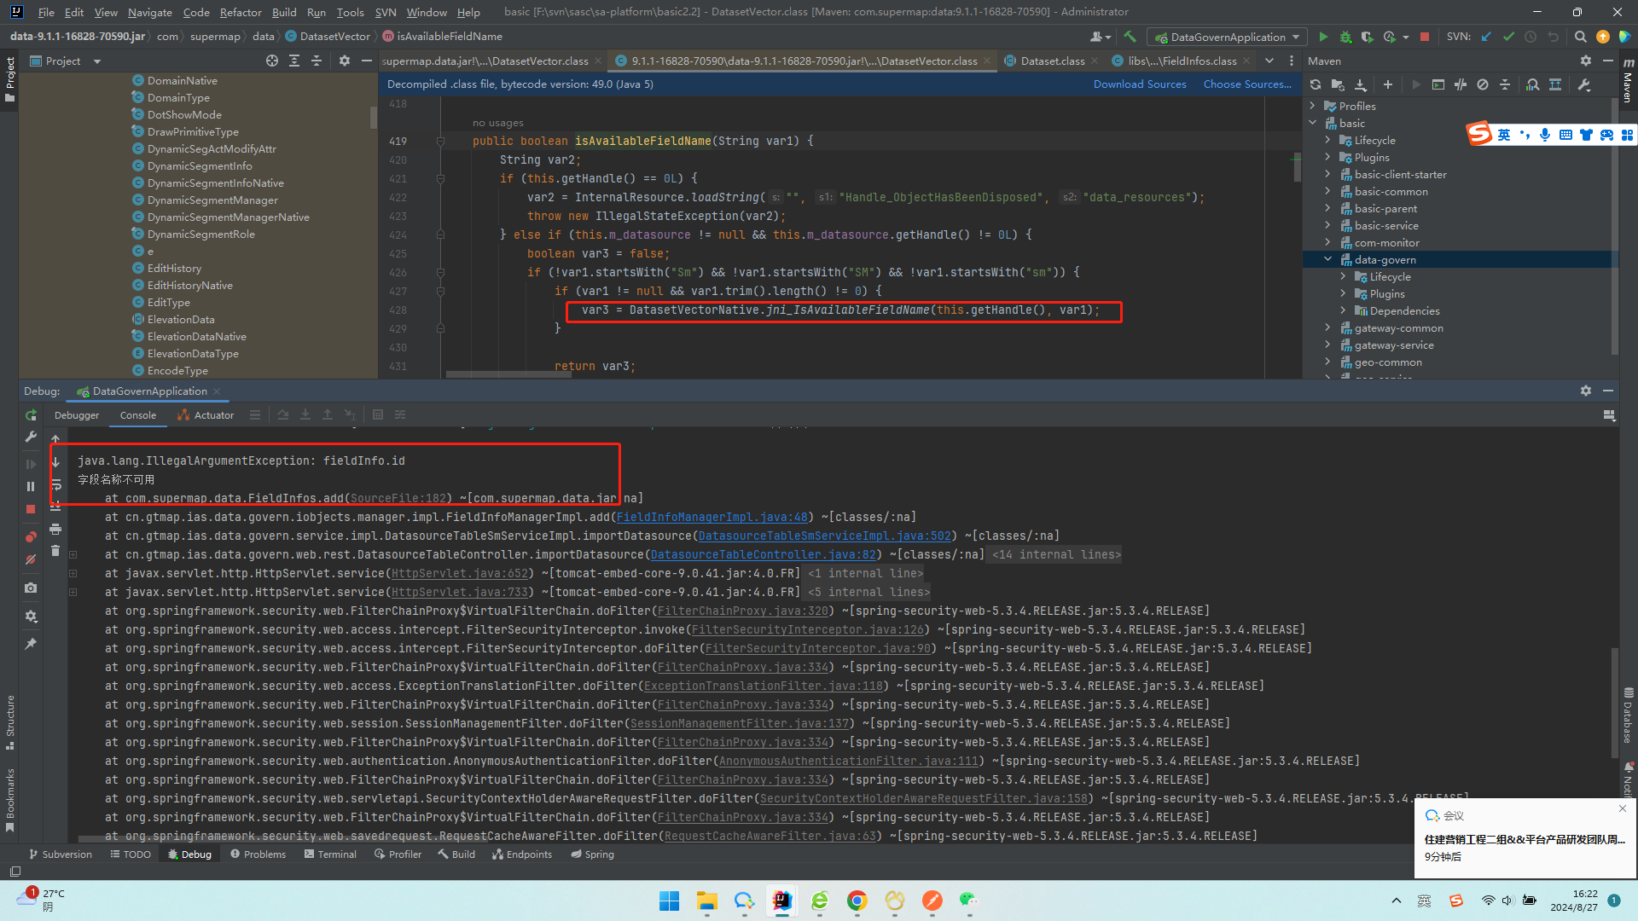Open the Problems tool window button
1638x921 pixels.
(258, 854)
